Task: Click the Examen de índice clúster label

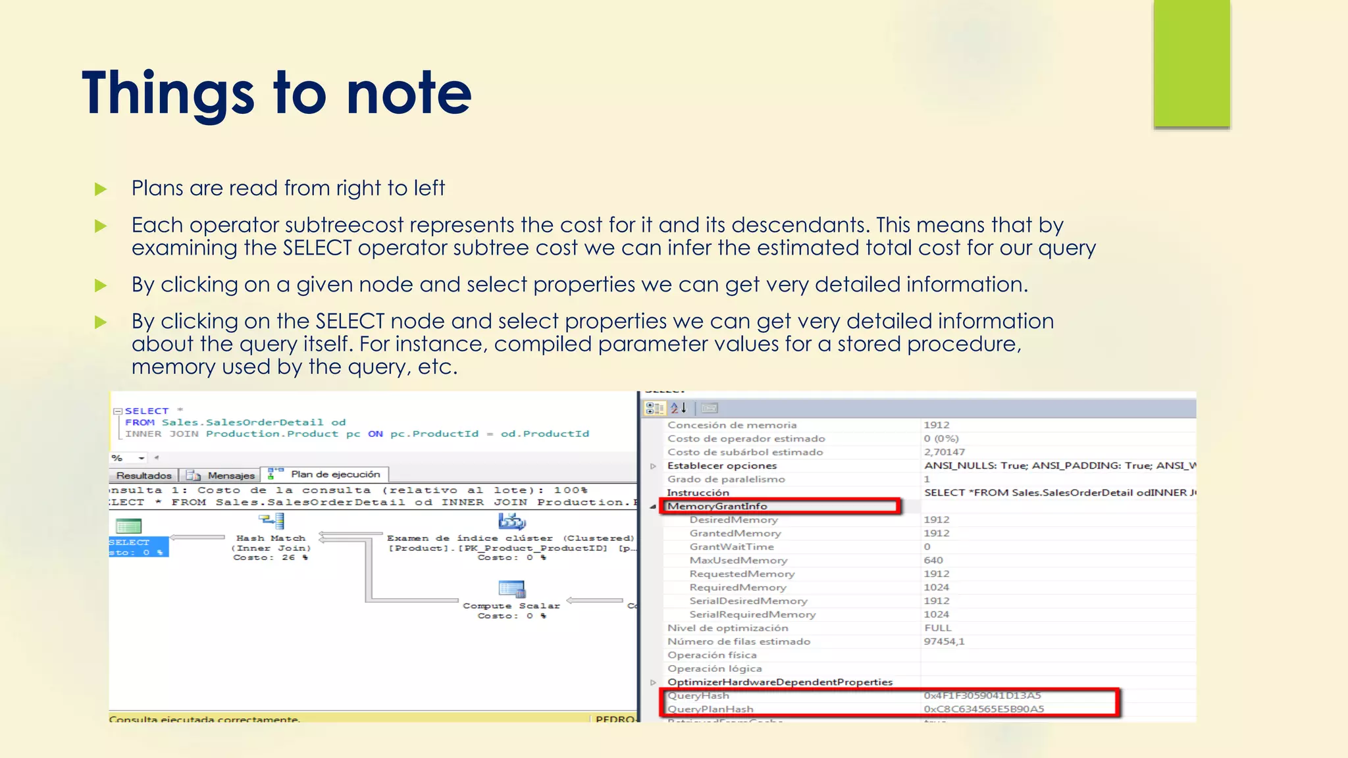Action: coord(511,548)
